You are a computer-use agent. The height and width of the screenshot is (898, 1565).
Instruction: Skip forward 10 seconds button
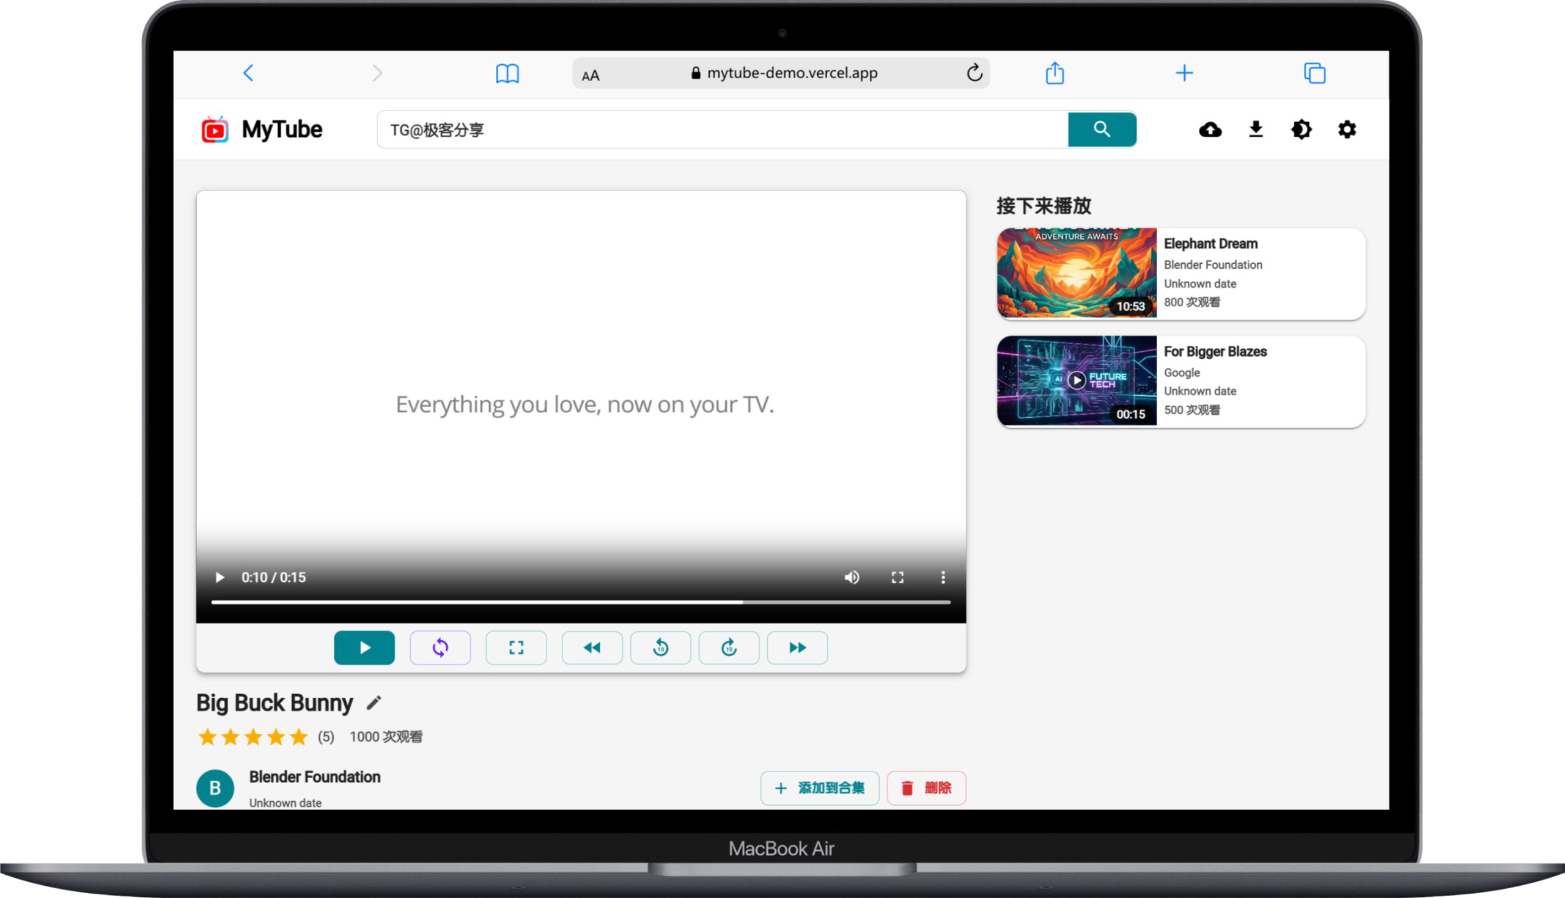729,648
